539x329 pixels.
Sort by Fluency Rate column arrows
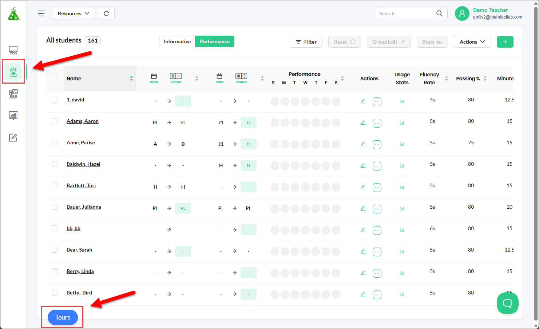coord(447,79)
